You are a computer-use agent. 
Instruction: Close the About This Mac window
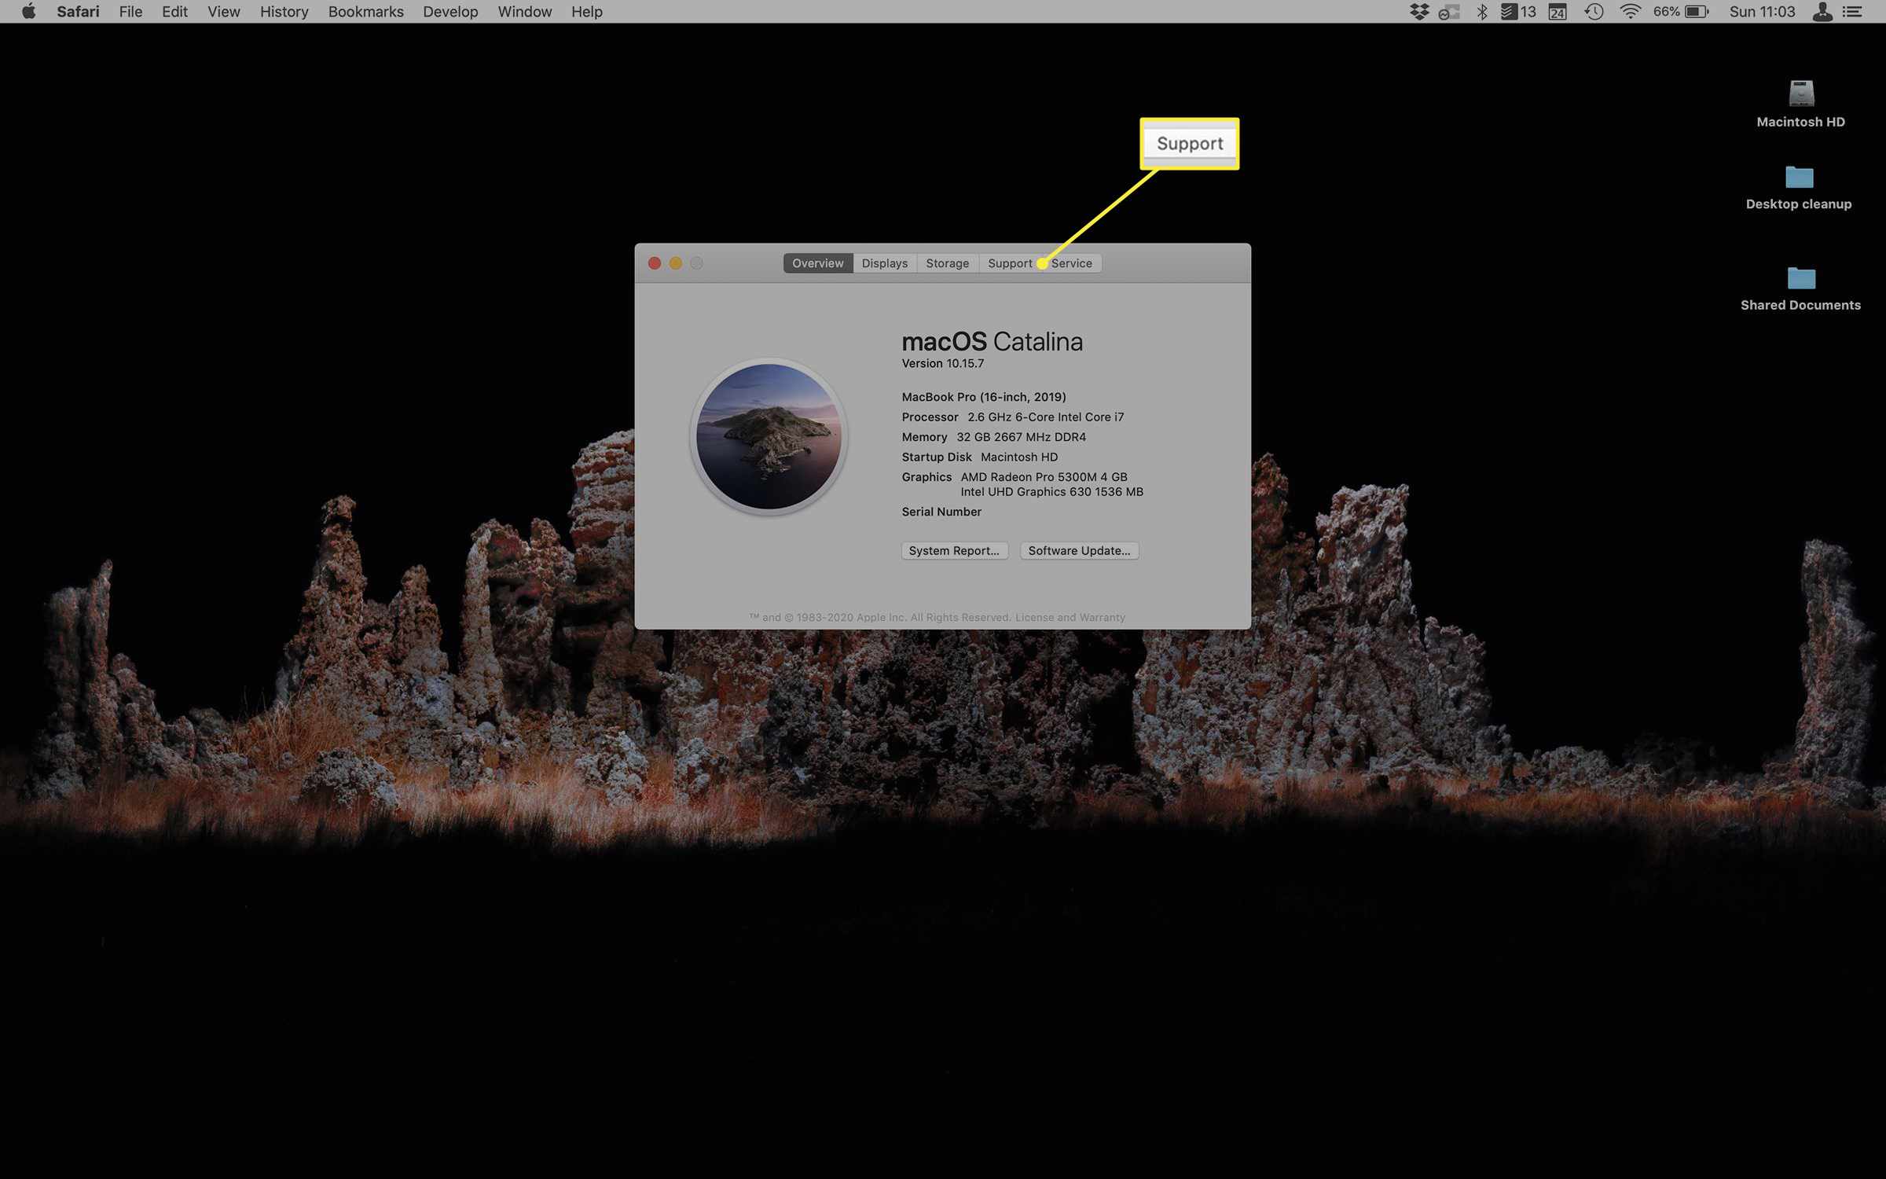654,263
